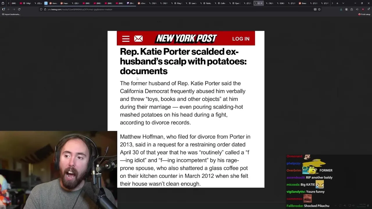
Task: Open a new tab with the plus button
Action: point(337,3)
